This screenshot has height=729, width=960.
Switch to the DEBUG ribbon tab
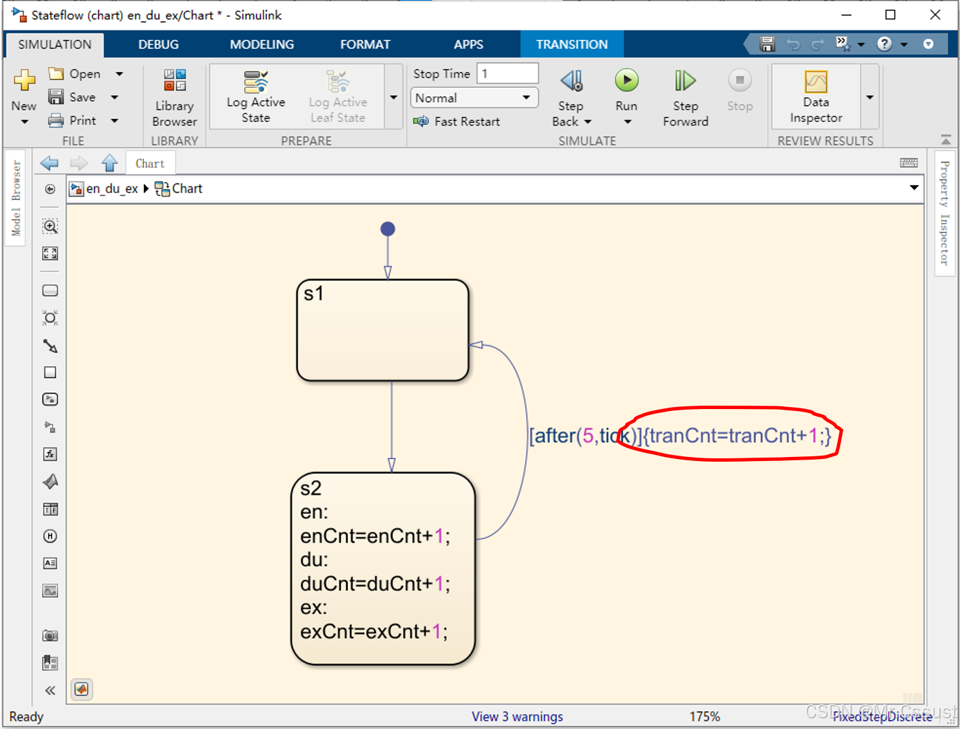coord(158,45)
